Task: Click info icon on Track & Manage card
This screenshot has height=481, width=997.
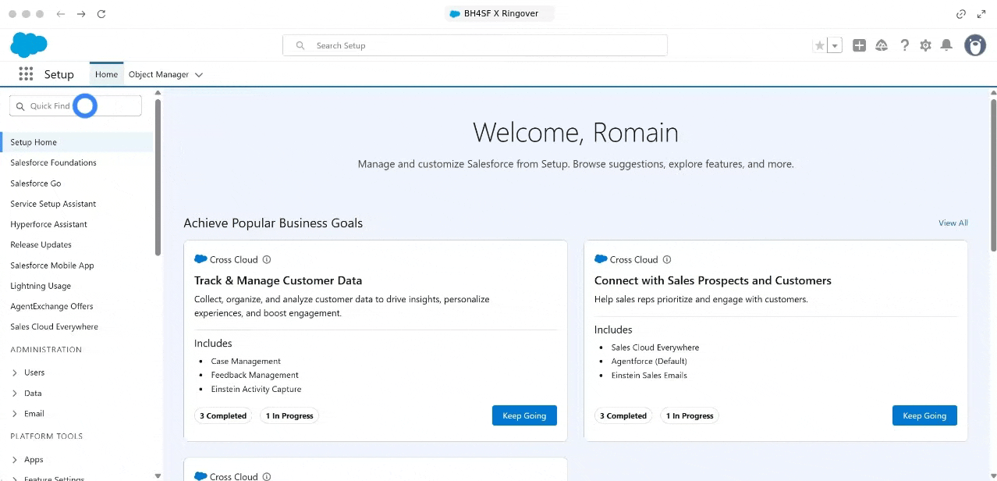Action: tap(267, 259)
